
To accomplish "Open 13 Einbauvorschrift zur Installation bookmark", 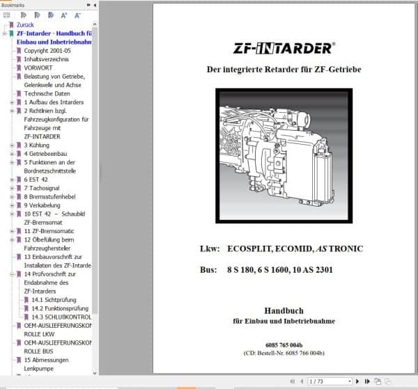I will tap(58, 261).
